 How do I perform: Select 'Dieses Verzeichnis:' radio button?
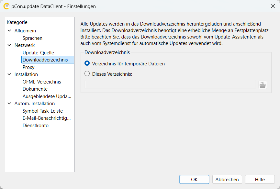[87, 74]
